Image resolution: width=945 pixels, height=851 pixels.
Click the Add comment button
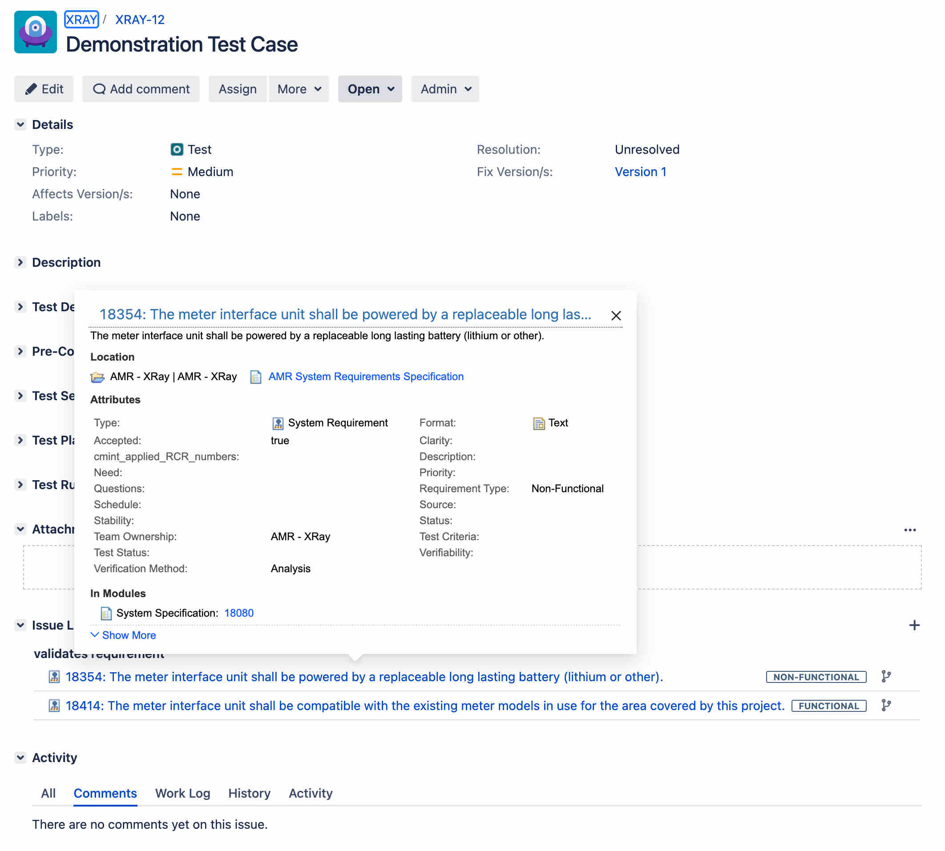(141, 89)
